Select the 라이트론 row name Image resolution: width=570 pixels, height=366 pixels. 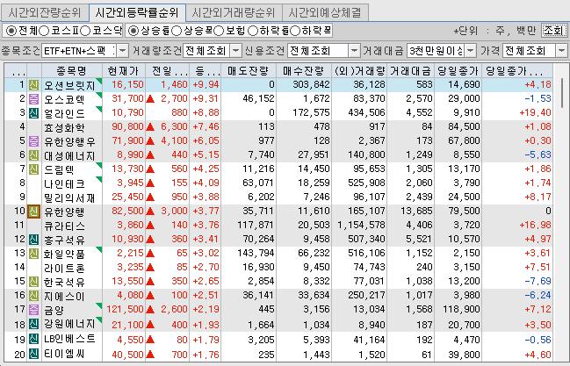coord(64,268)
